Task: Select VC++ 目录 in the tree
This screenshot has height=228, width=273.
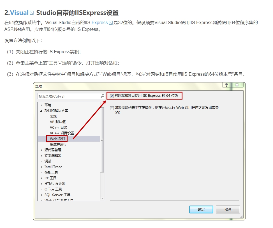Action: 59,128
